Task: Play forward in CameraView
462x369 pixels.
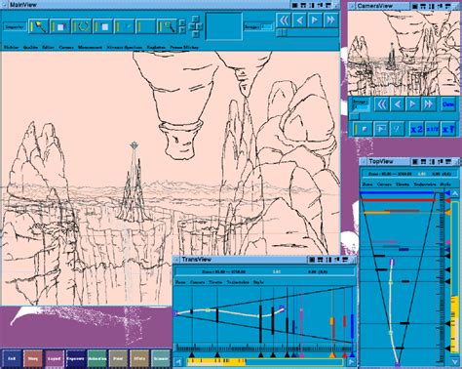Action: pos(412,104)
